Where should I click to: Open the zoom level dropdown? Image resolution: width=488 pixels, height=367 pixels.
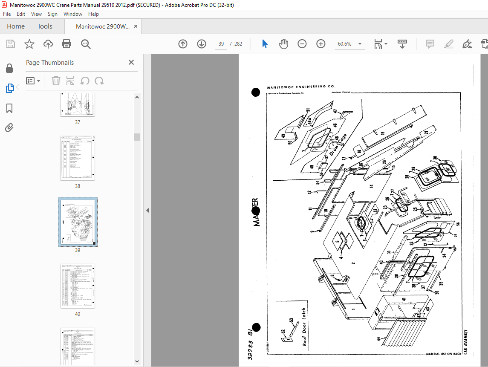[360, 44]
